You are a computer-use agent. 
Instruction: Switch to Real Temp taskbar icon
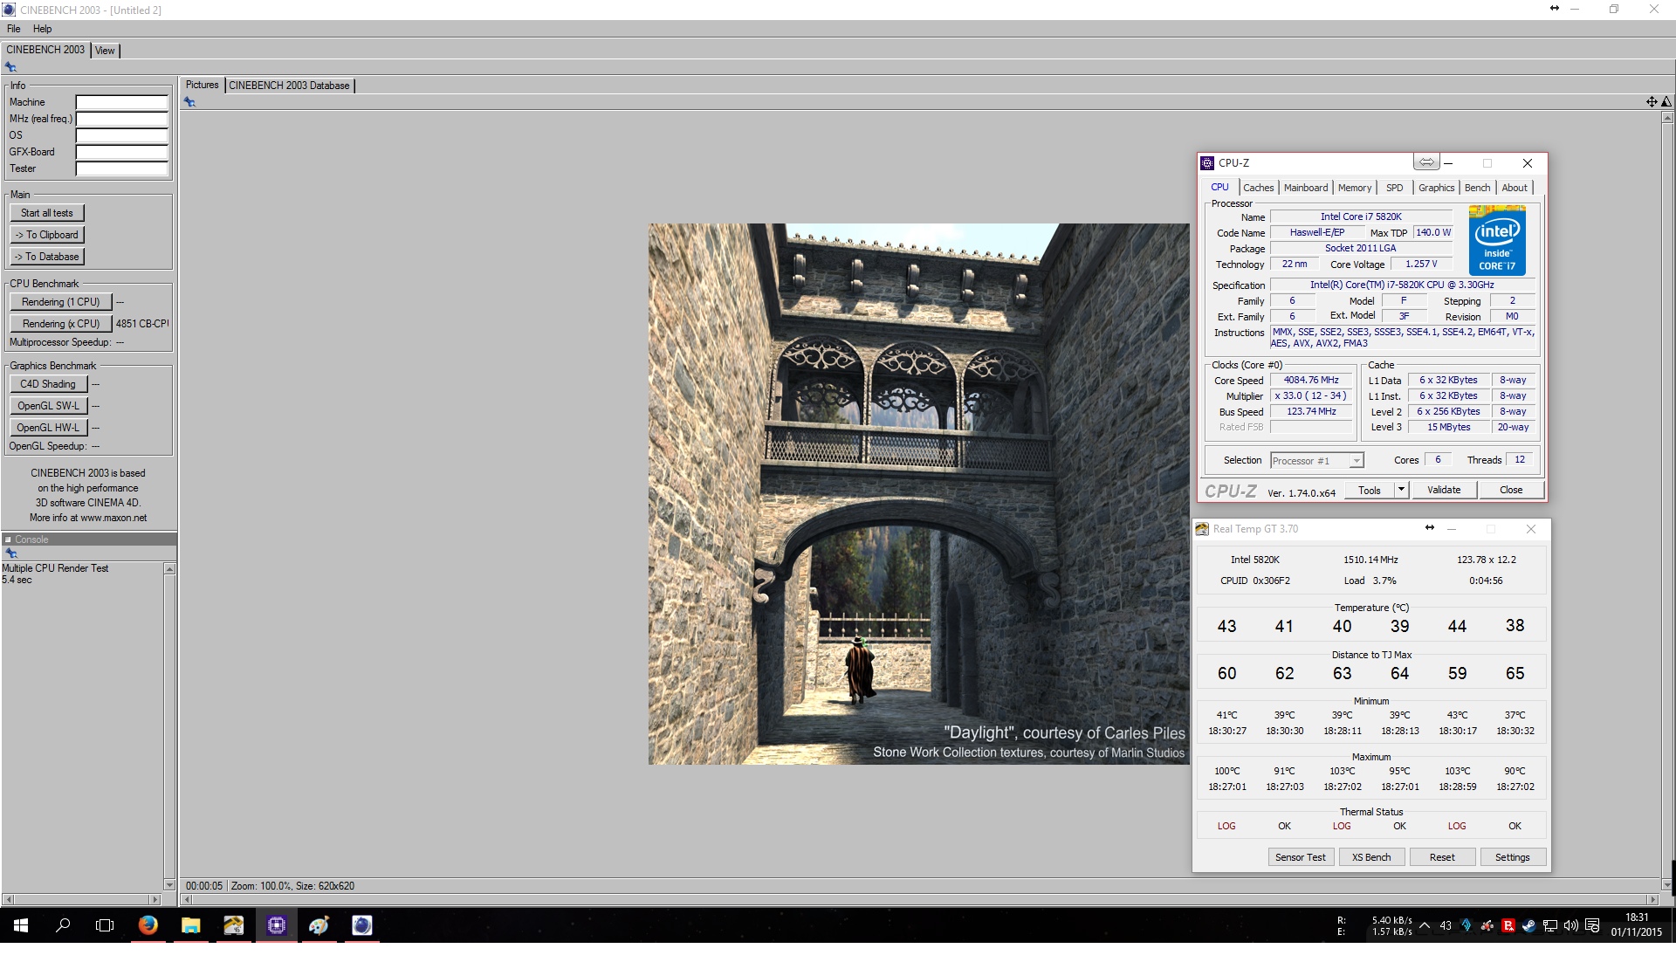pyautogui.click(x=234, y=925)
